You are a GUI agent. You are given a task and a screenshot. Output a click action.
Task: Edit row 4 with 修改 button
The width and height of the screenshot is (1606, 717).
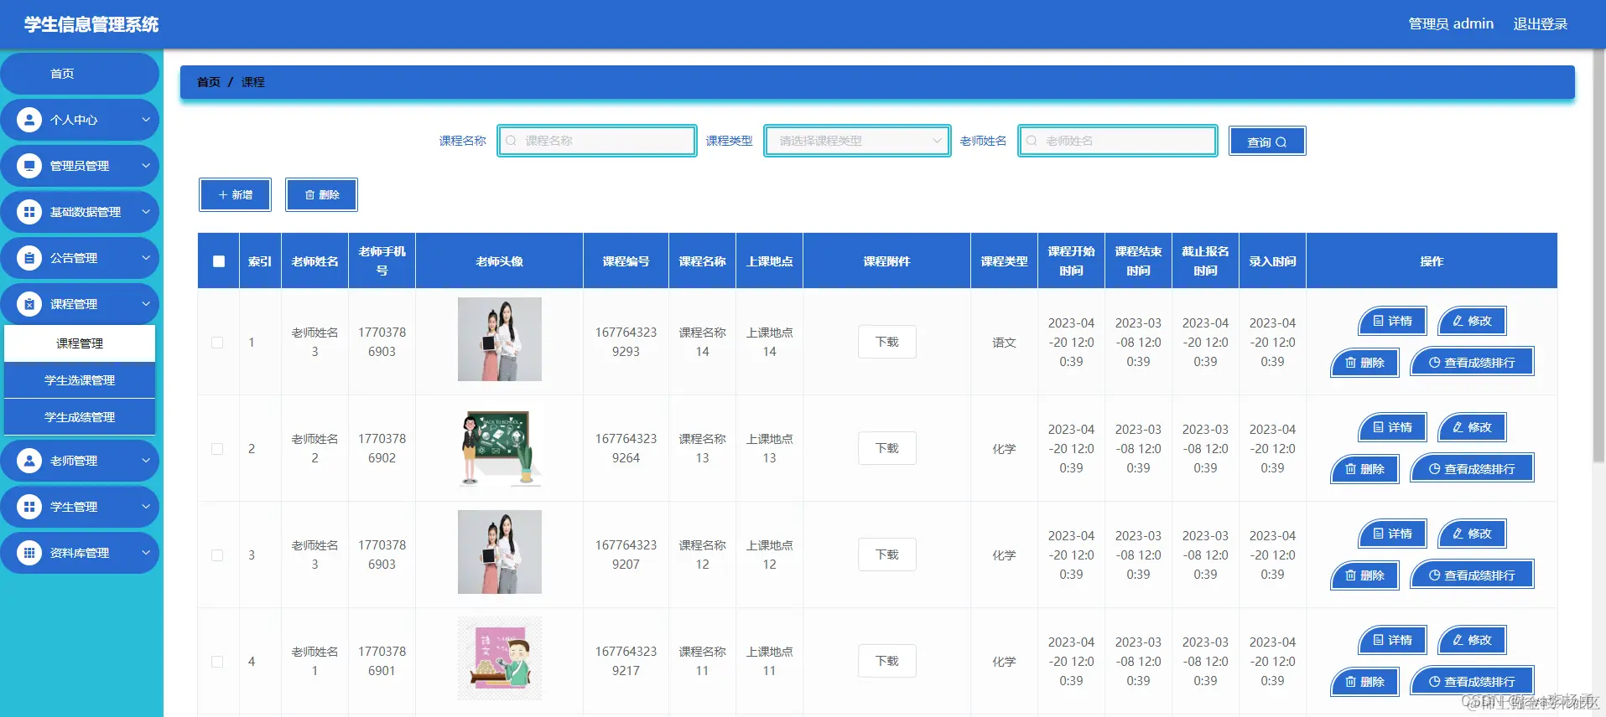point(1473,640)
